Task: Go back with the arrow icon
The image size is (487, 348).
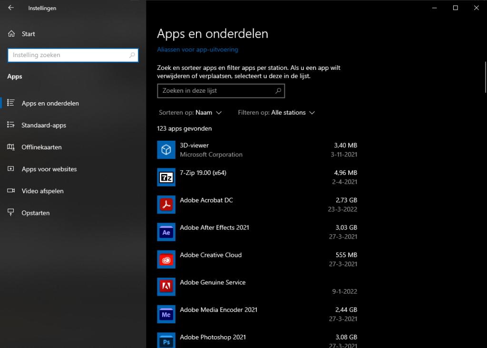Action: [11, 8]
